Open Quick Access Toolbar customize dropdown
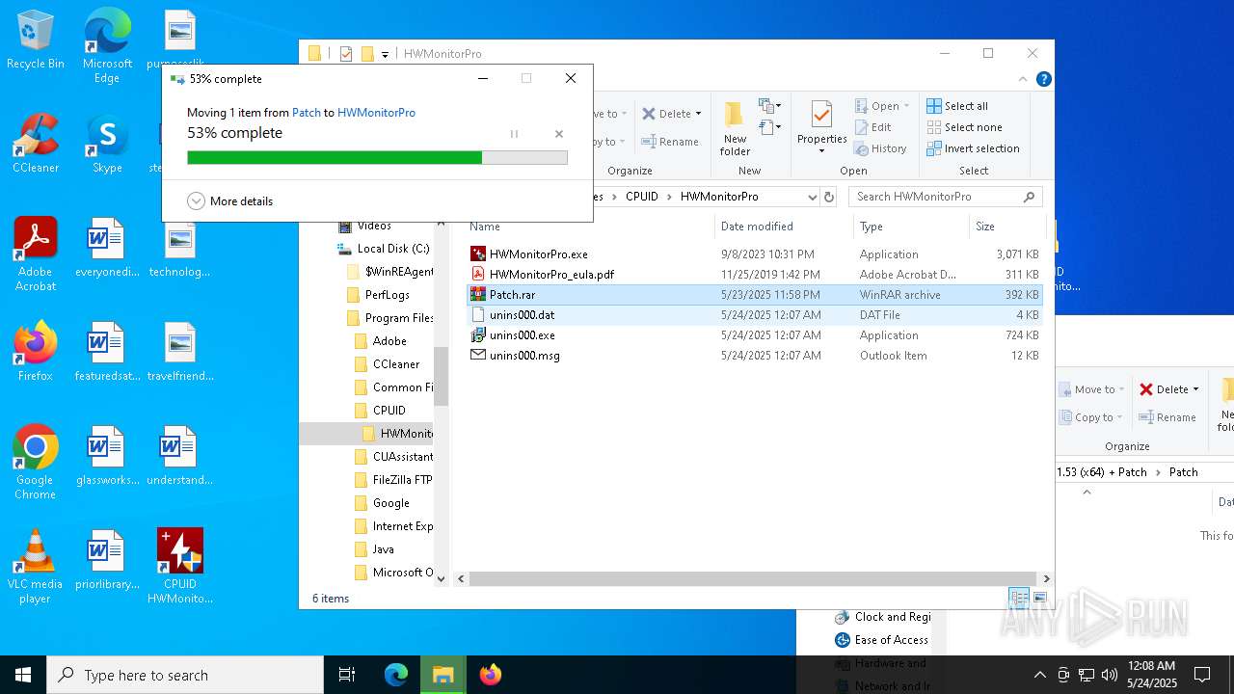 pyautogui.click(x=385, y=54)
